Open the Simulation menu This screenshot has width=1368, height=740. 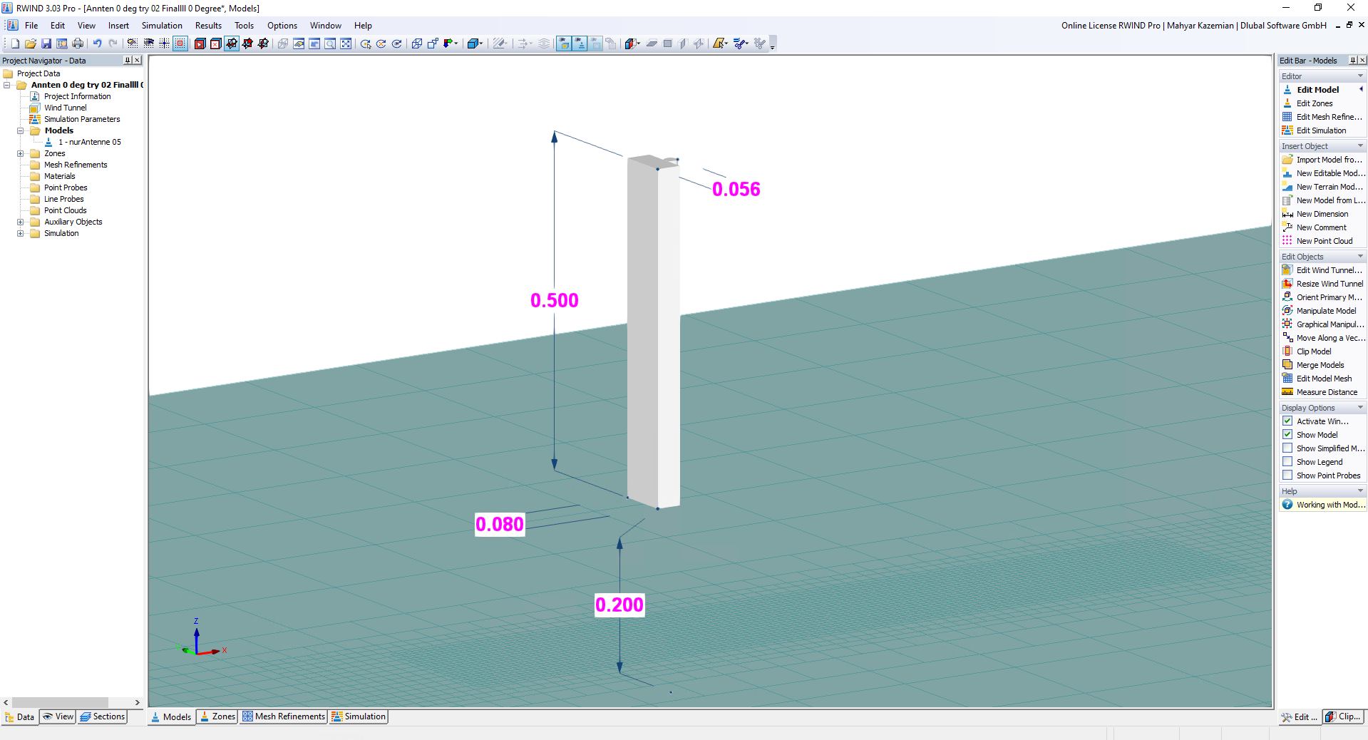coord(162,25)
